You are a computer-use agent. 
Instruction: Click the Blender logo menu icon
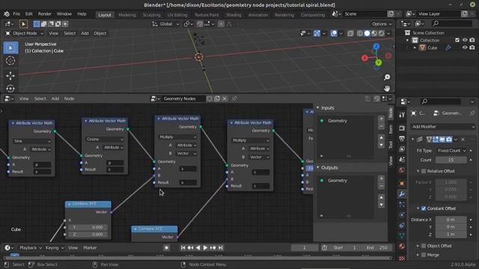[x=7, y=14]
